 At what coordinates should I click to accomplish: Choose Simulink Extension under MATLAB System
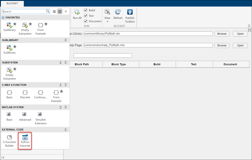click(41, 117)
